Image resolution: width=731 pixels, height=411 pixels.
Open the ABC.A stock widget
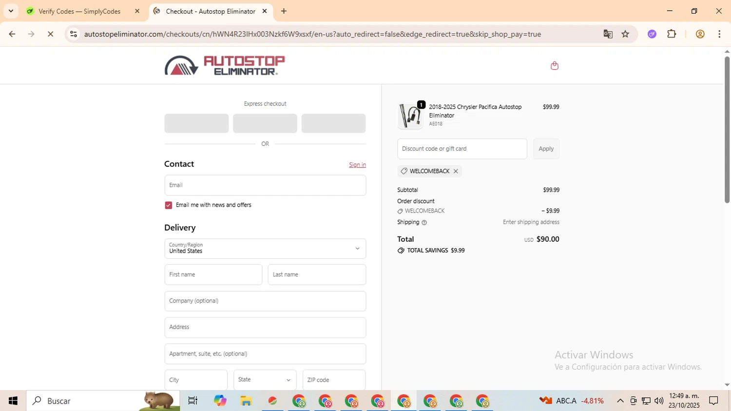pos(571,401)
